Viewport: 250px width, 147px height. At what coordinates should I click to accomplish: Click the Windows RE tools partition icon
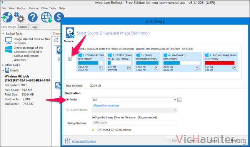point(80,55)
